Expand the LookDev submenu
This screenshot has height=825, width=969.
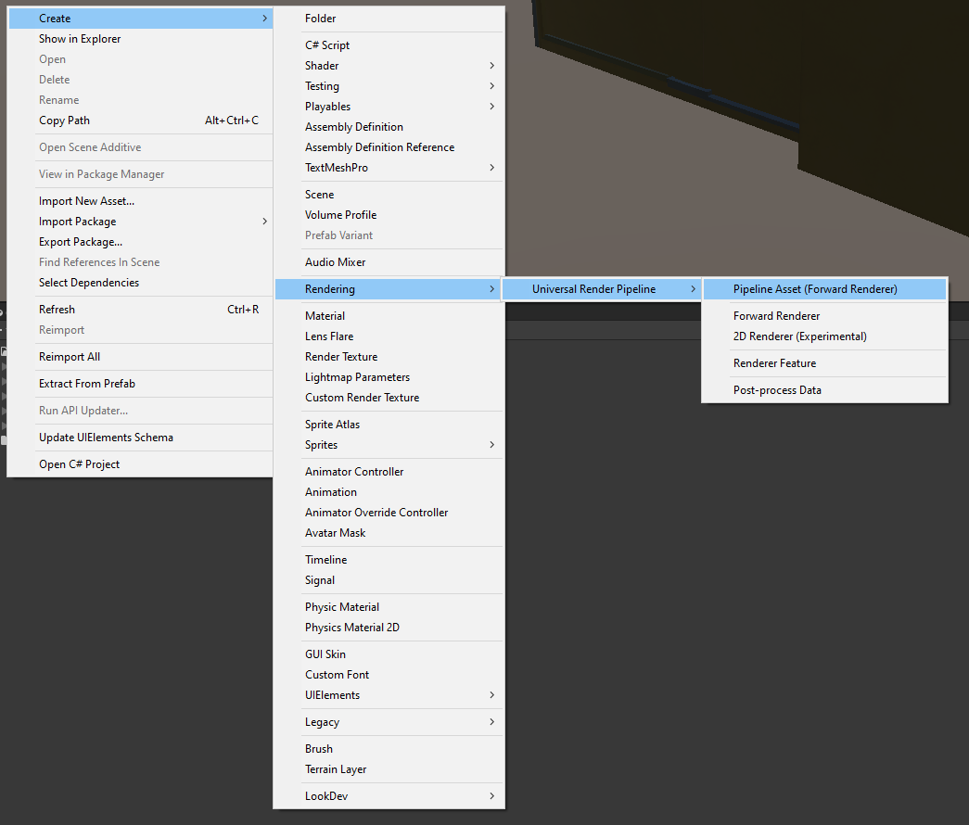point(389,796)
